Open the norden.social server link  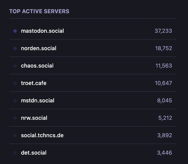click(x=39, y=48)
